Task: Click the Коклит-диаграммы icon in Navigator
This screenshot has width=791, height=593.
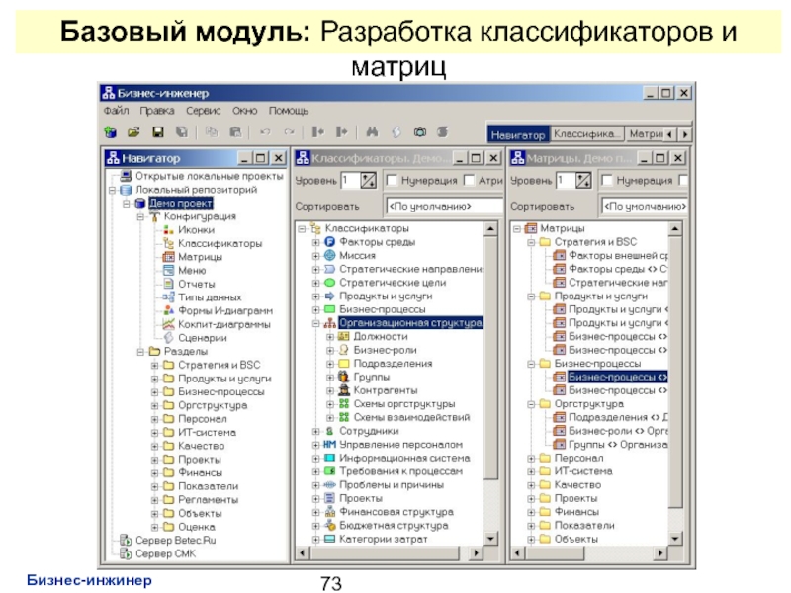Action: pos(168,323)
